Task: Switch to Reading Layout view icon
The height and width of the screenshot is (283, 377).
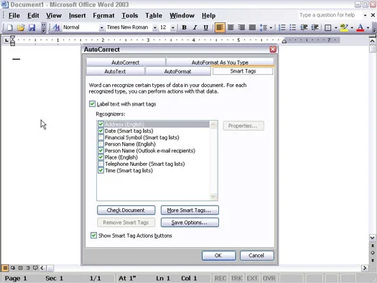Action: click(35, 268)
